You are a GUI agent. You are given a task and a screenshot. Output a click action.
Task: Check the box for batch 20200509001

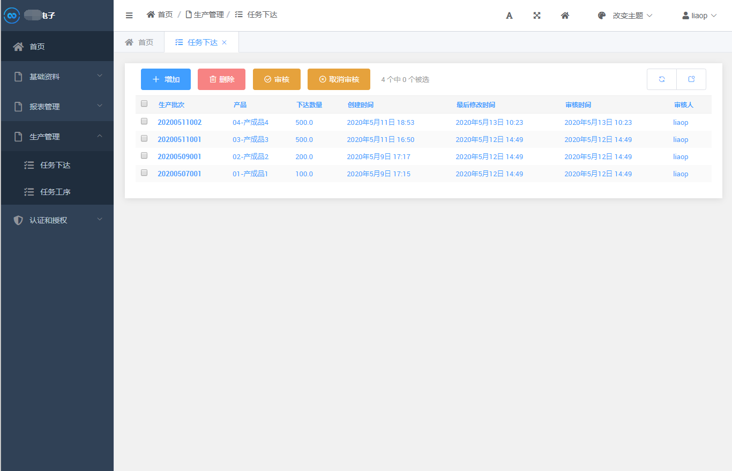[144, 155]
